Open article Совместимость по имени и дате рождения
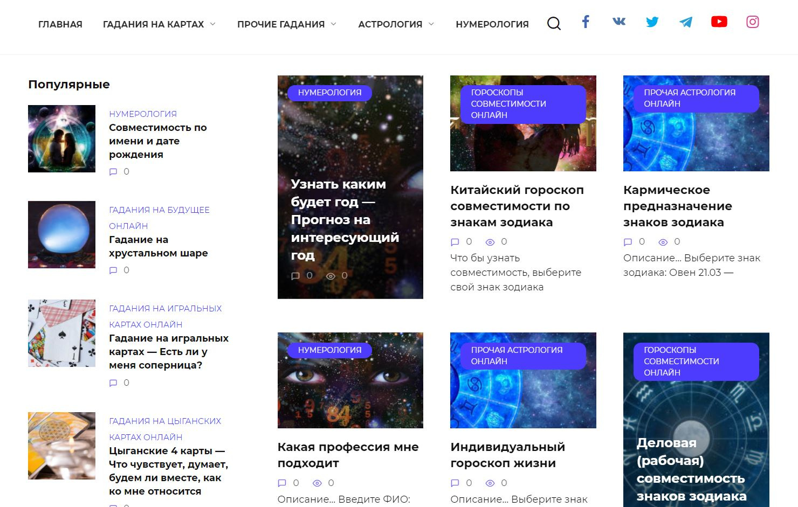 158,141
